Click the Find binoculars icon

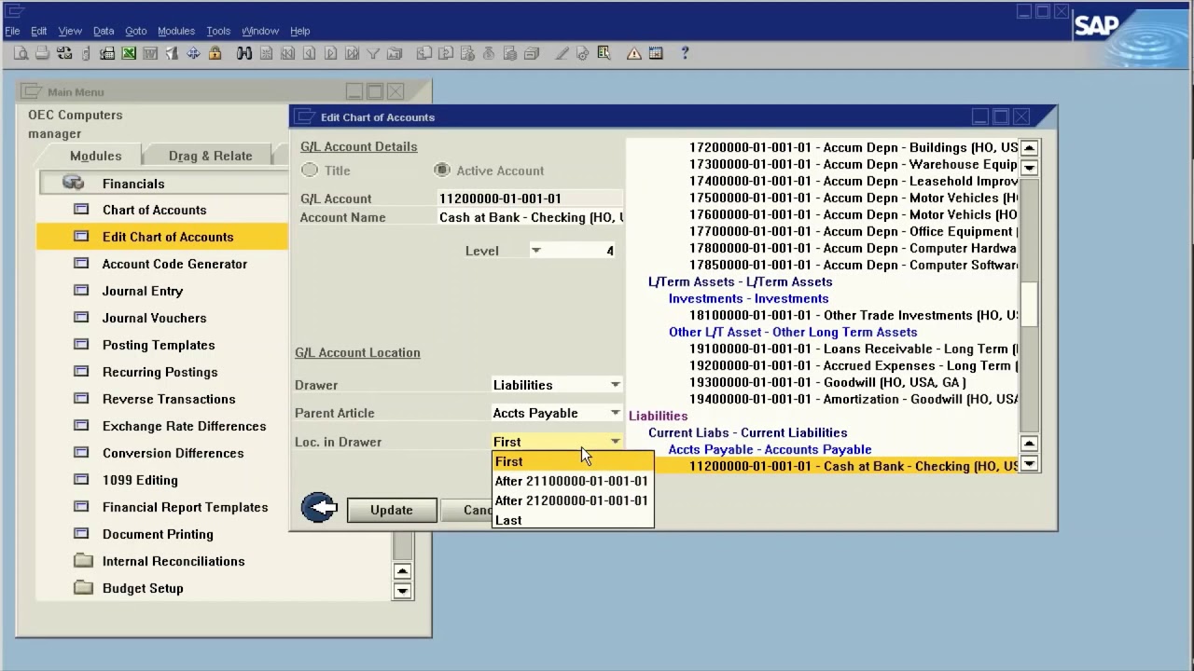click(x=244, y=54)
